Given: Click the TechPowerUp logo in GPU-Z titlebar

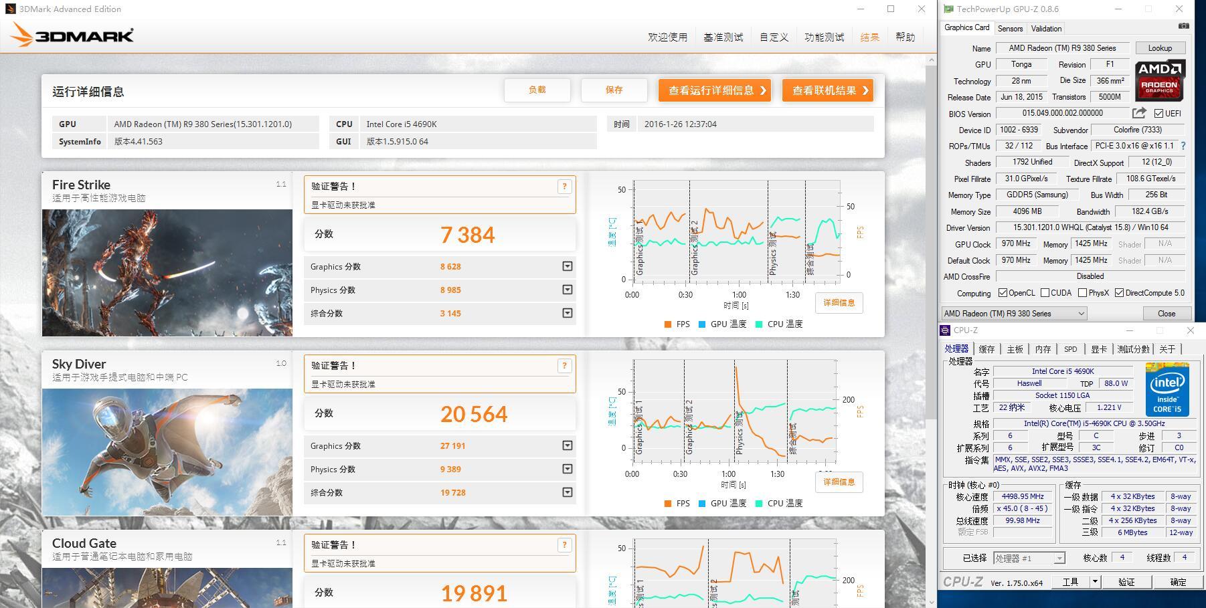Looking at the screenshot, I should [949, 9].
